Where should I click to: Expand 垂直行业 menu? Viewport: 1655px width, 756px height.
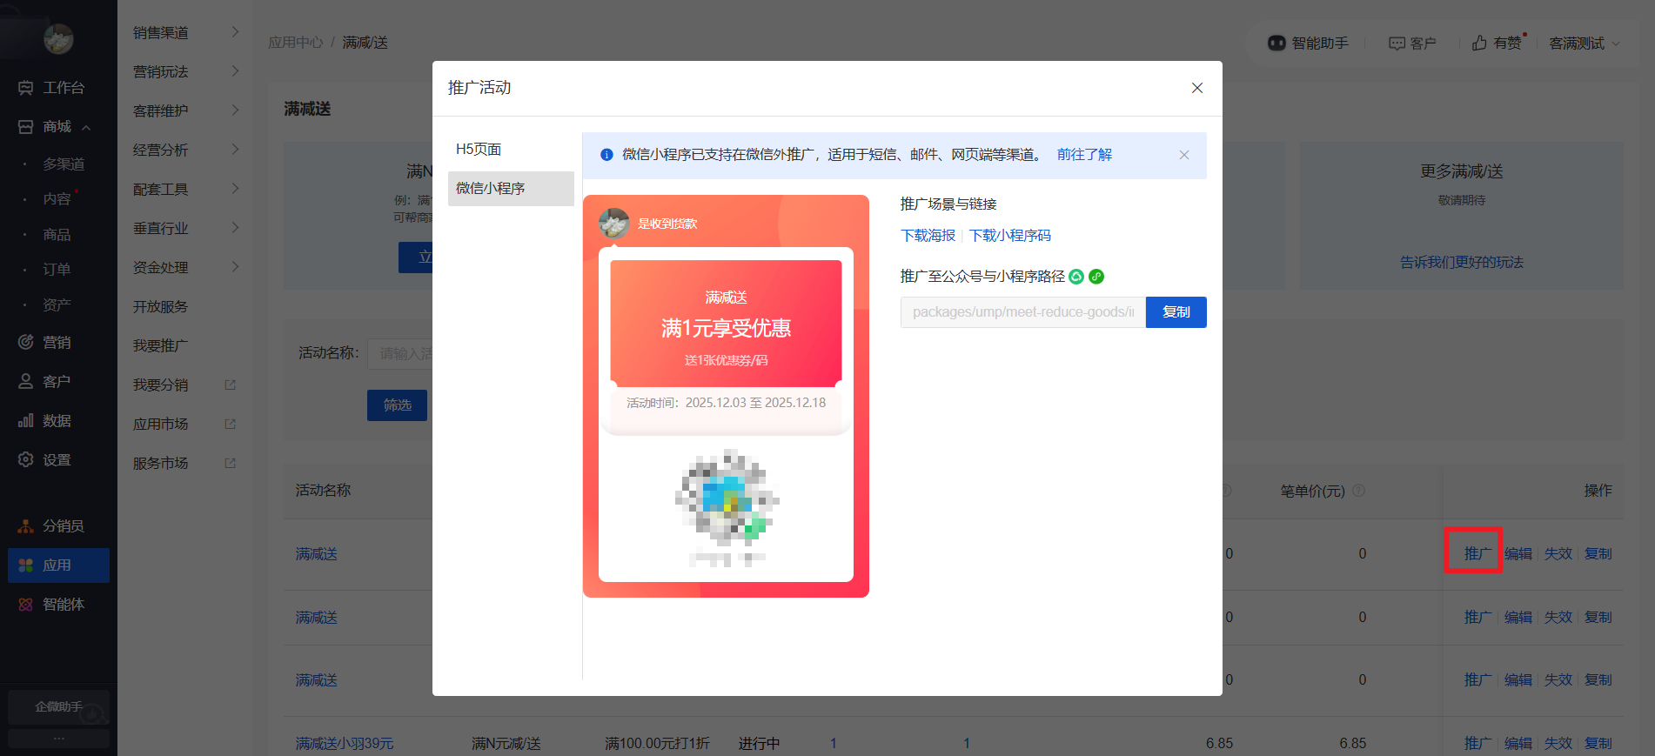tap(185, 229)
